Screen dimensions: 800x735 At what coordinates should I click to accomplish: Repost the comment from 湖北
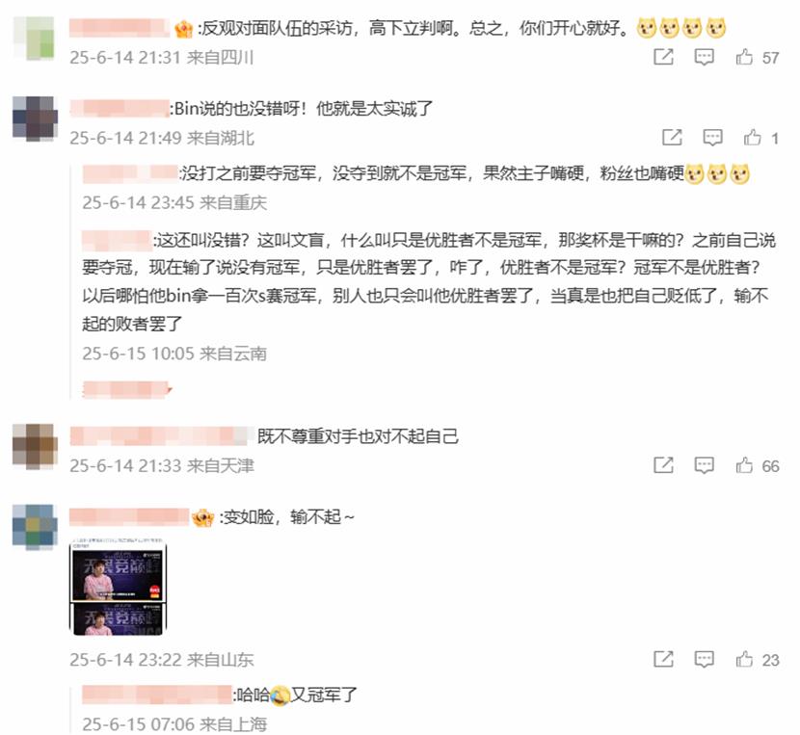pos(672,137)
